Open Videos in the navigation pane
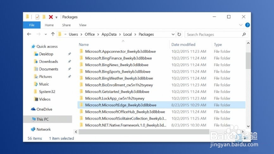 (x=45, y=99)
